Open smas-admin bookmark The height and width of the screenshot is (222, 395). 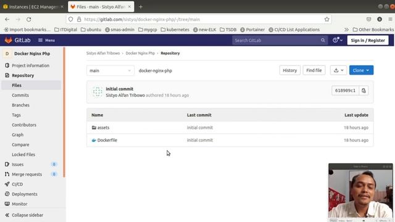[x=120, y=30]
